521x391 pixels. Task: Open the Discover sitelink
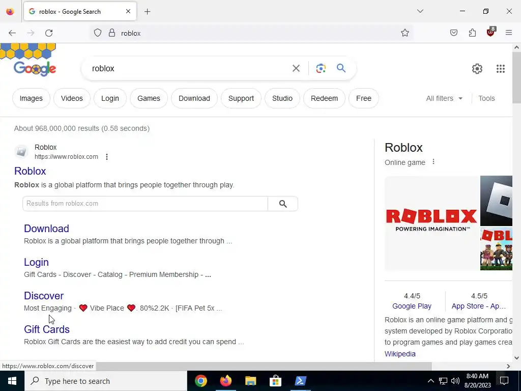(44, 296)
